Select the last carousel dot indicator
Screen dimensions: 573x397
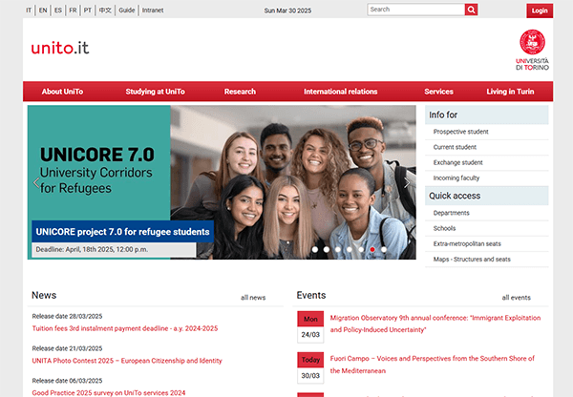click(x=384, y=249)
